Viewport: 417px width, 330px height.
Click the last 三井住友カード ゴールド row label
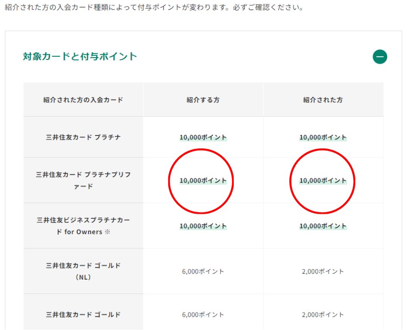[83, 315]
